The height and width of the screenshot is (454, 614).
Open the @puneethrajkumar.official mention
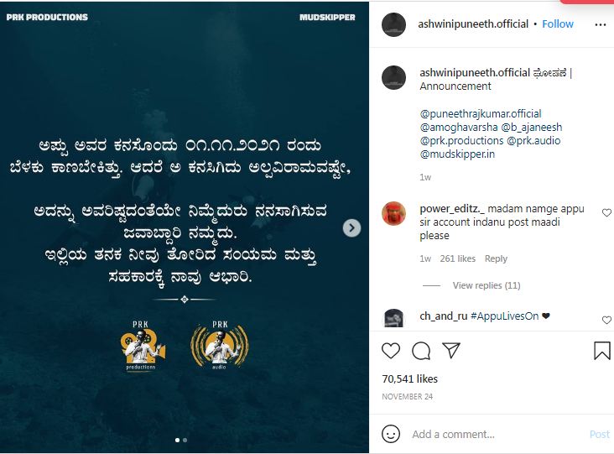coord(481,113)
